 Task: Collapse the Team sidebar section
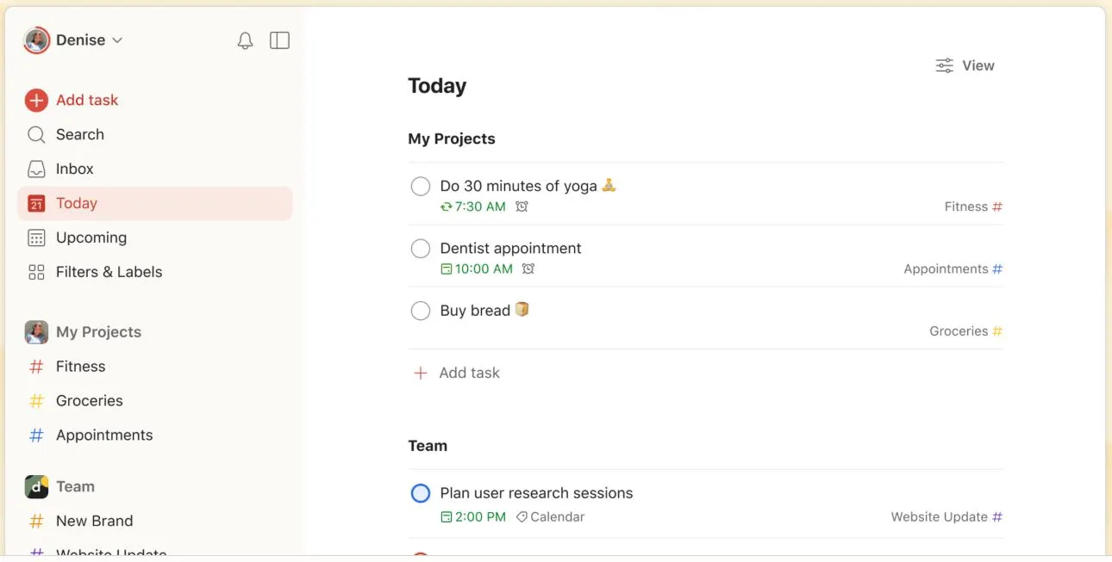tap(75, 486)
